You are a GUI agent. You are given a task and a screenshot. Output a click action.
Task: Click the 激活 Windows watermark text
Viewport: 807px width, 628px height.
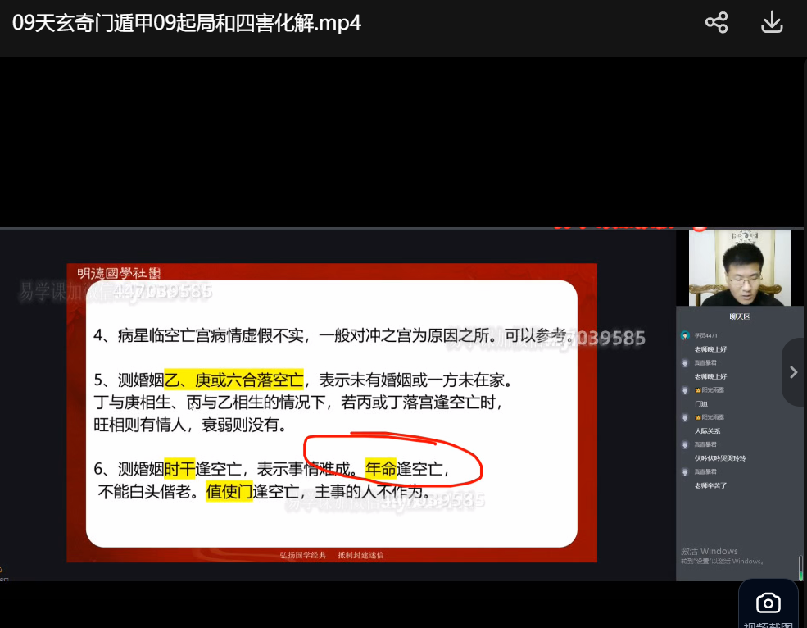[710, 551]
